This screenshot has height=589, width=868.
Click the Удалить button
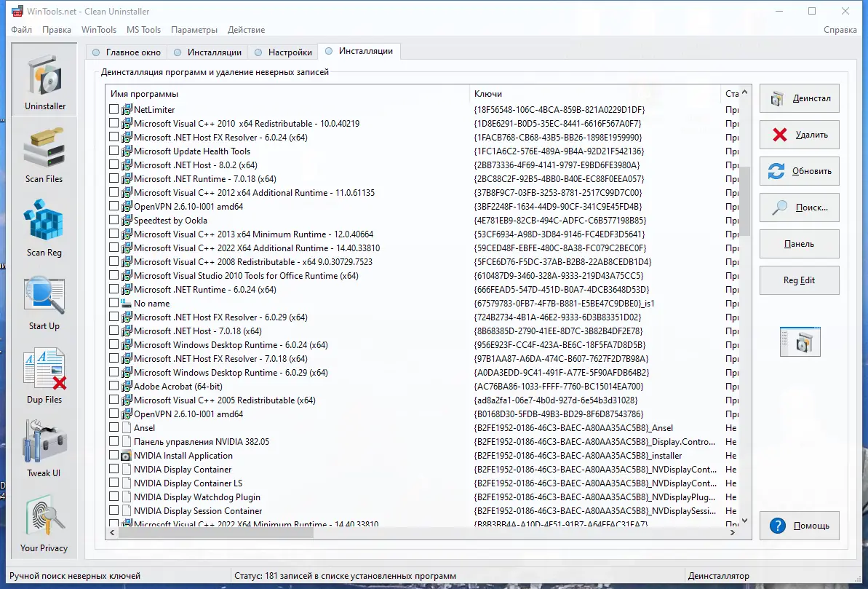click(800, 135)
